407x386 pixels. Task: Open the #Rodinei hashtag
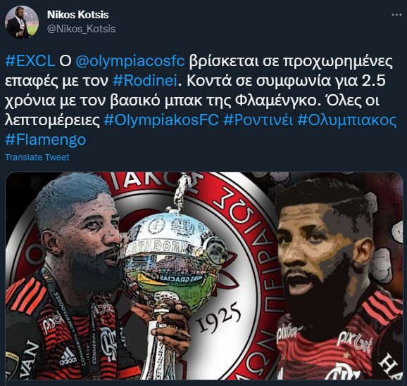145,81
